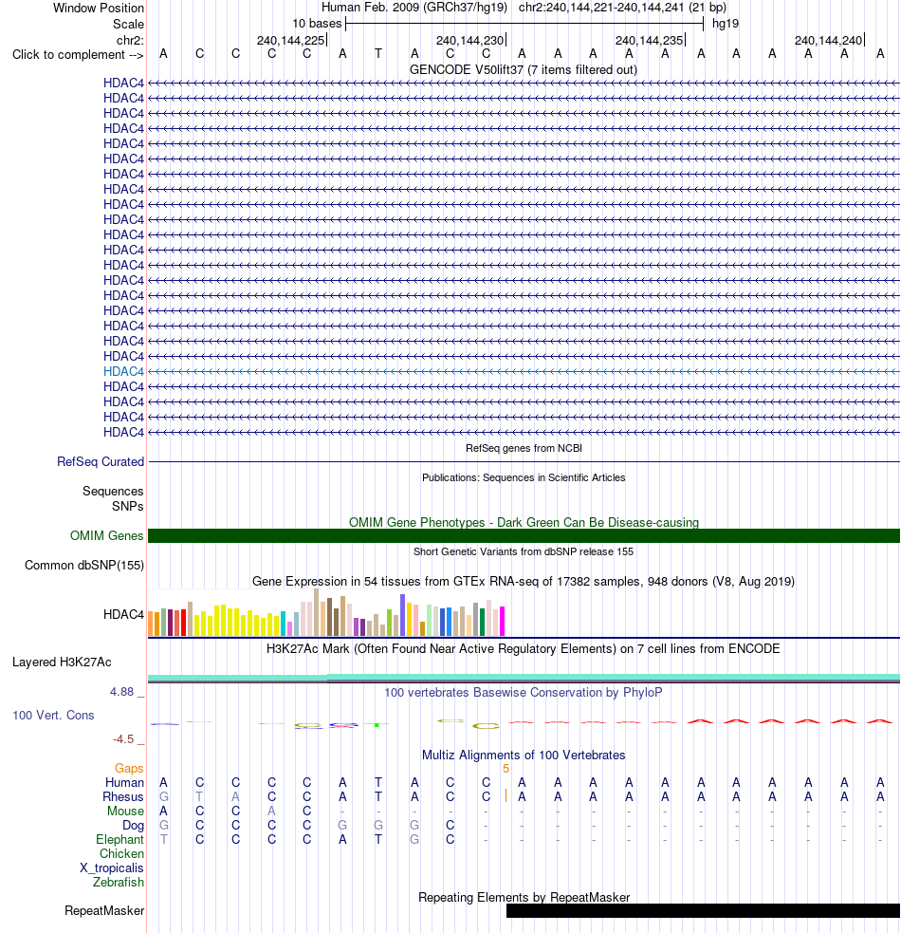Click the 'X_tropicalis' species label
Image resolution: width=901 pixels, height=933 pixels.
[112, 868]
